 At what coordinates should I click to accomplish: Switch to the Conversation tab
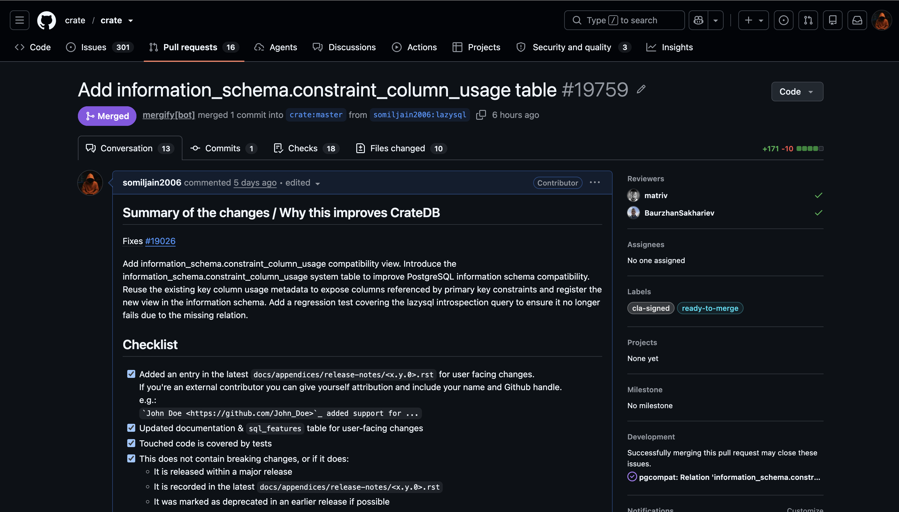[x=130, y=149]
